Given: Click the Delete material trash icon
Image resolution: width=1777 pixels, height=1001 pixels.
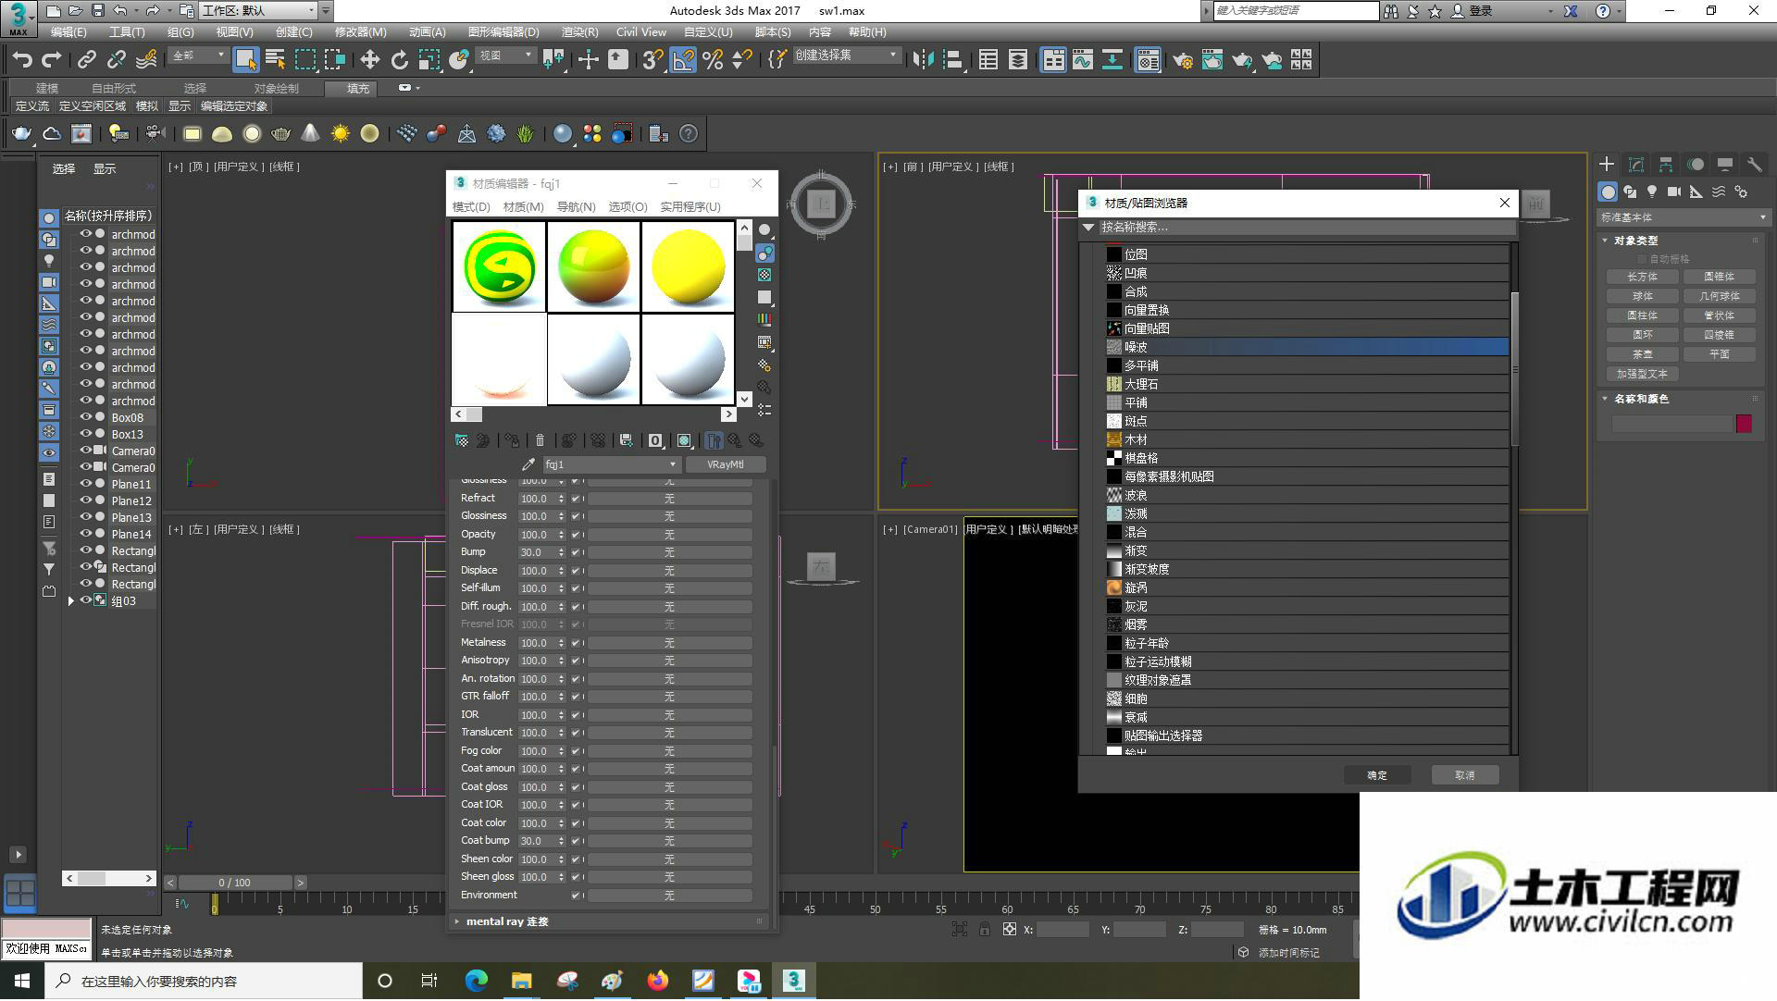Looking at the screenshot, I should [541, 440].
